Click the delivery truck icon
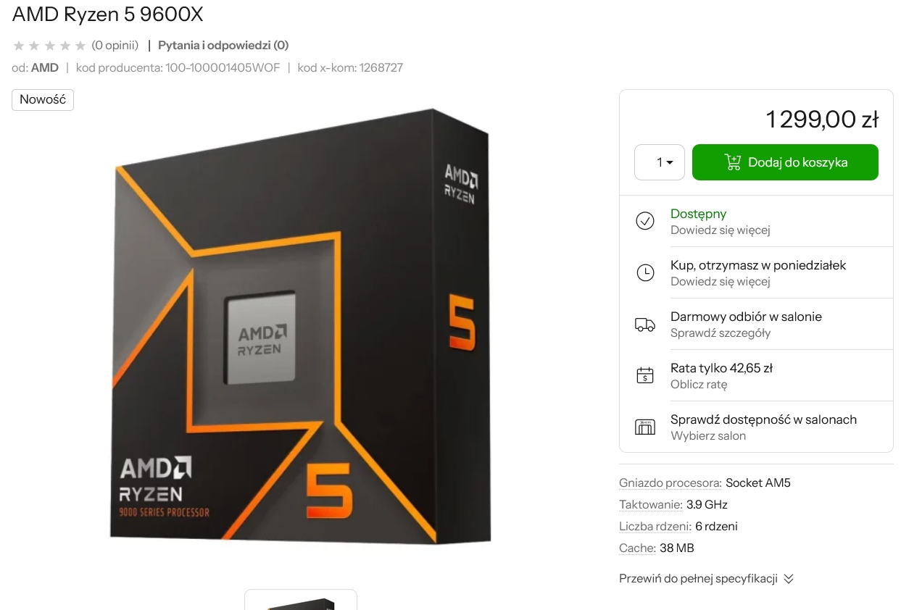The height and width of the screenshot is (610, 901). point(645,325)
